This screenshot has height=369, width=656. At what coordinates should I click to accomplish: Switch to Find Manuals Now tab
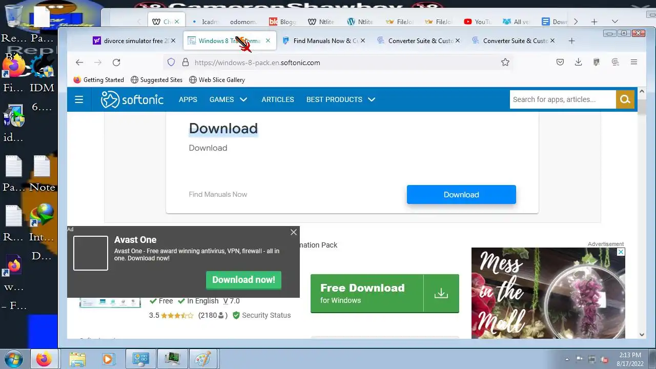tap(323, 40)
